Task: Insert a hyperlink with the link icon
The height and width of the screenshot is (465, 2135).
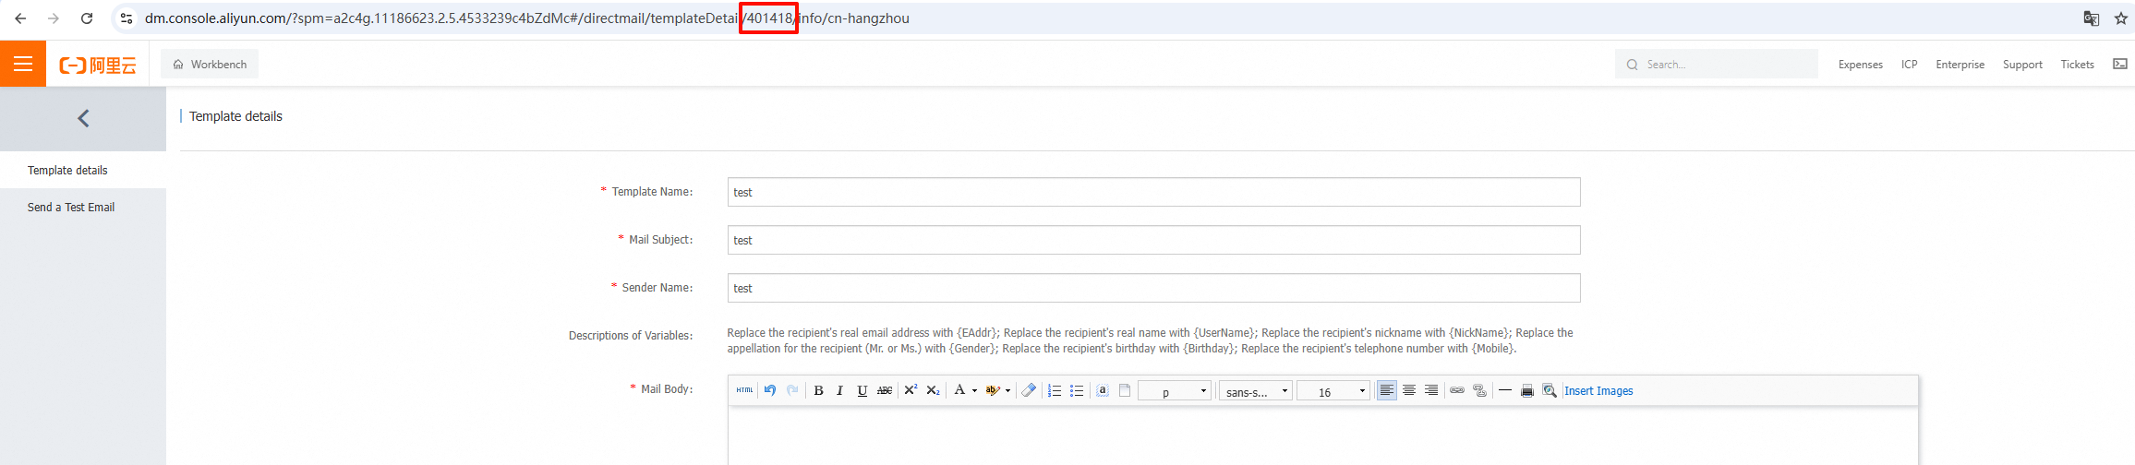Action: 1457,390
